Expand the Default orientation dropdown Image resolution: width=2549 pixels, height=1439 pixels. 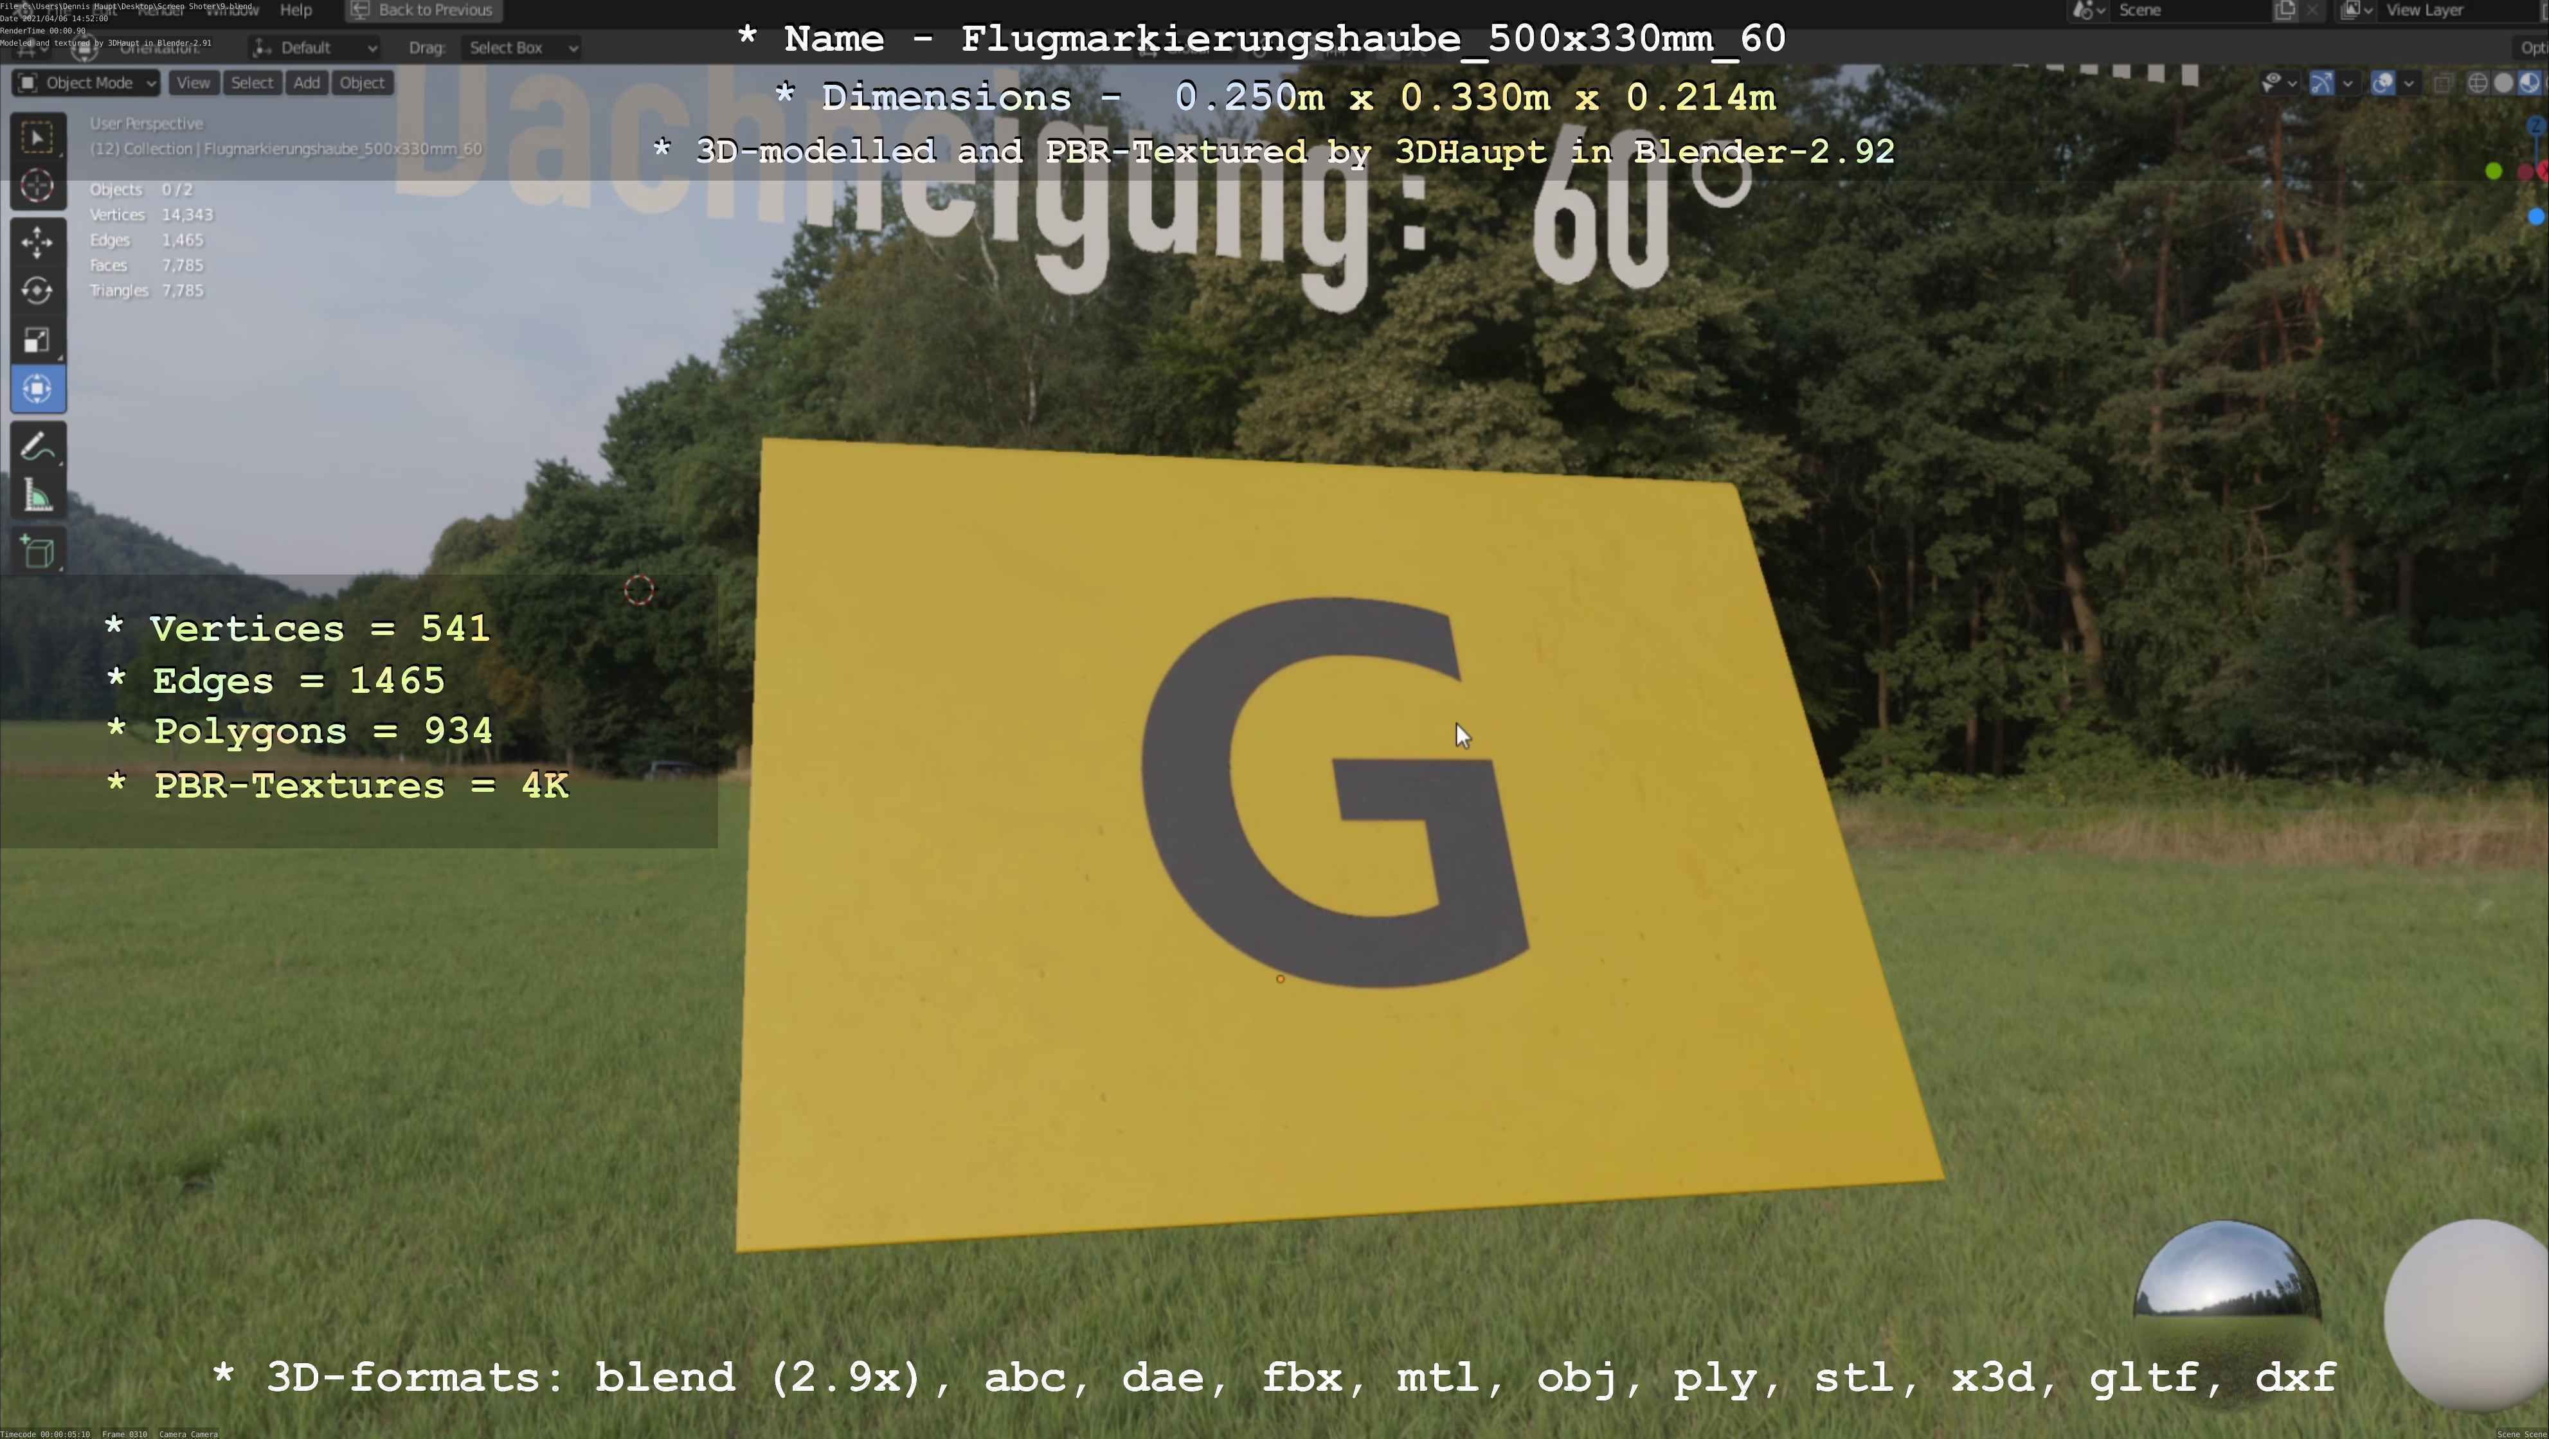[314, 48]
